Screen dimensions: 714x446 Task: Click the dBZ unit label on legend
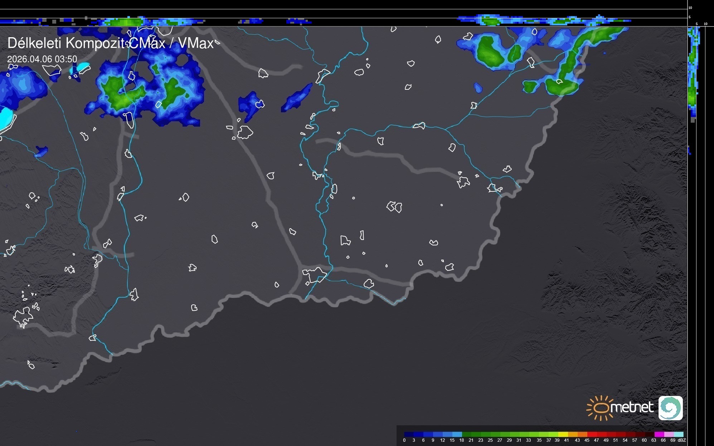click(x=682, y=440)
